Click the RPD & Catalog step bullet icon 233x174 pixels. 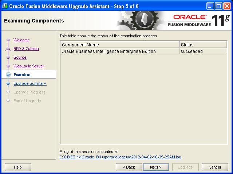pos(8,49)
